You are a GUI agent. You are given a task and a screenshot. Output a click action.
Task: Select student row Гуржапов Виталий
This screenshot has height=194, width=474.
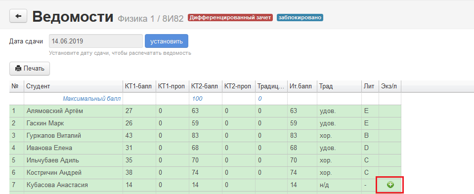pos(205,136)
